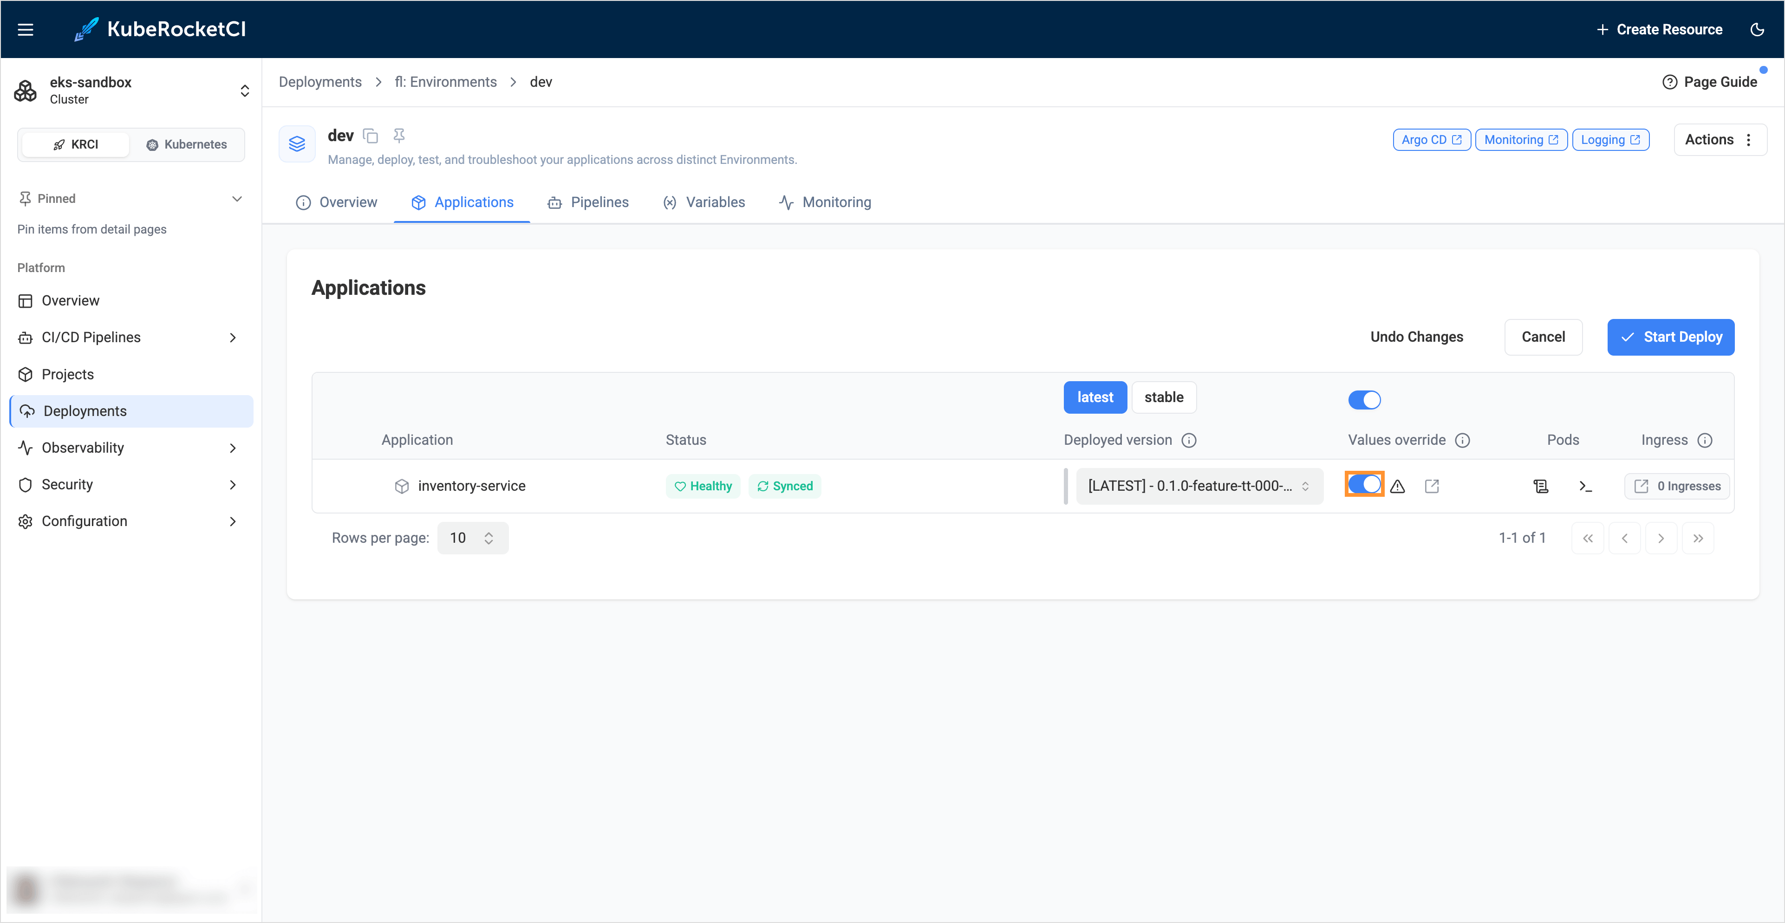Screen dimensions: 1785x923
Task: Open values override external link icon
Action: point(1432,487)
